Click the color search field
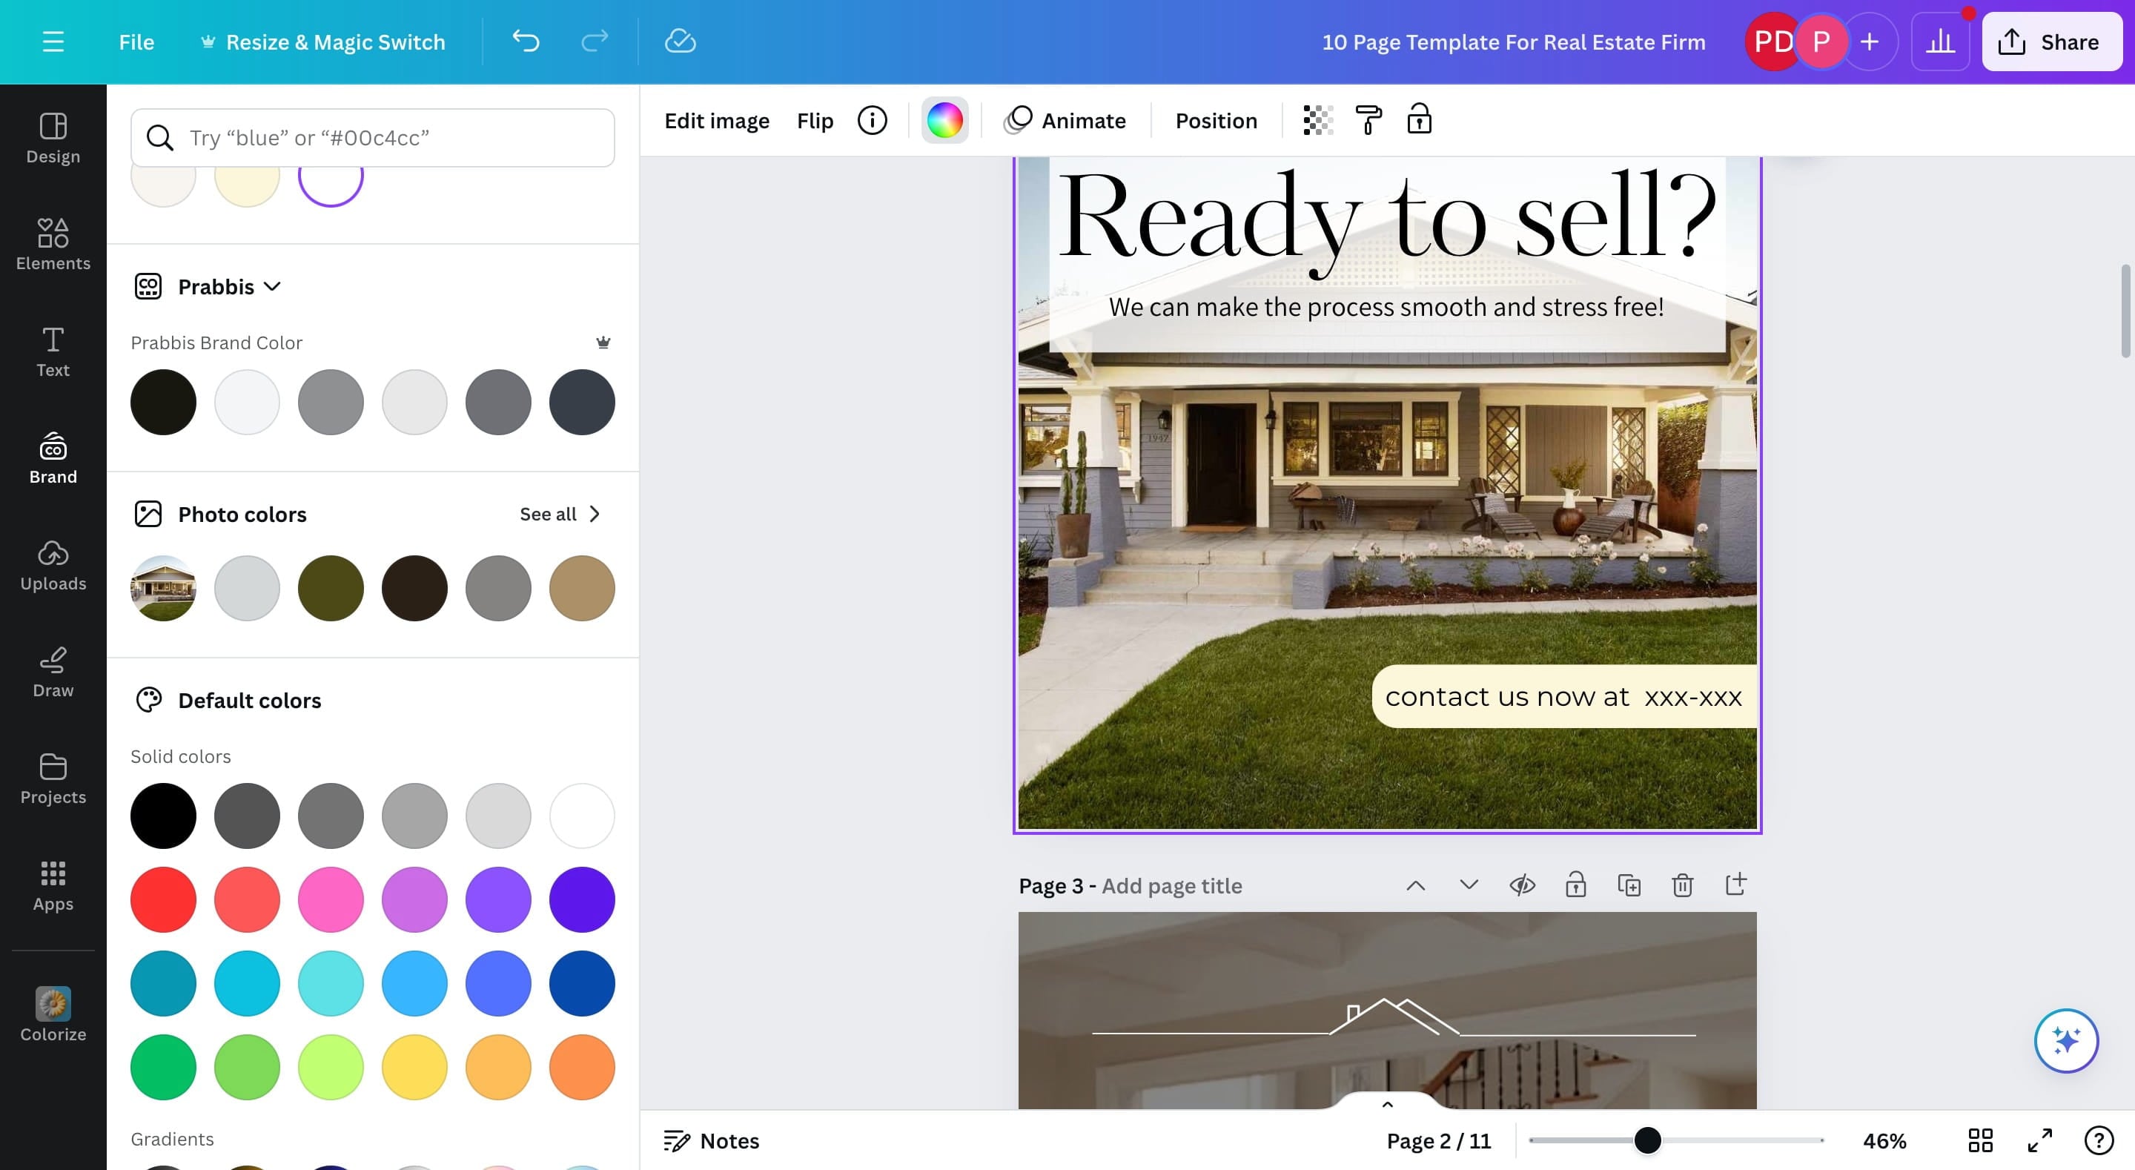The width and height of the screenshot is (2135, 1170). [373, 137]
